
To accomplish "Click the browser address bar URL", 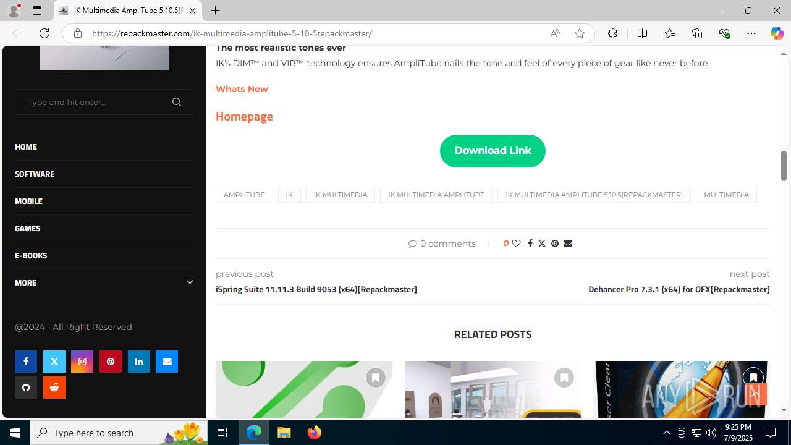I will click(232, 33).
